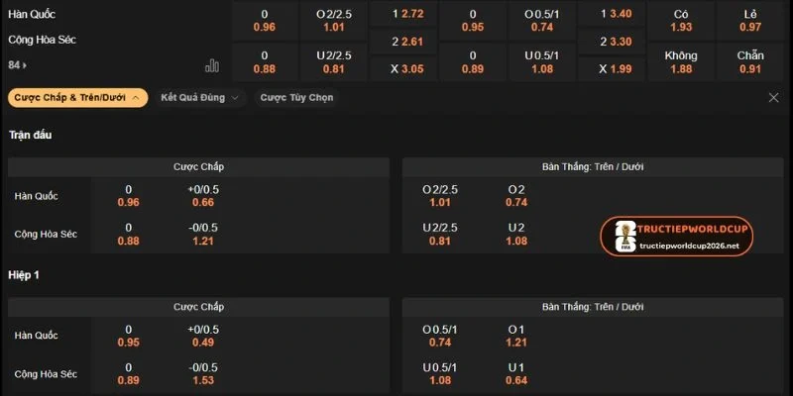This screenshot has height=396, width=793.
Task: Choose first half U1 odds 0.64
Action: pyautogui.click(x=516, y=374)
